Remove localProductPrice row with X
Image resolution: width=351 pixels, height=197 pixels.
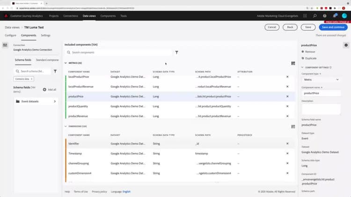pyautogui.click(x=287, y=77)
